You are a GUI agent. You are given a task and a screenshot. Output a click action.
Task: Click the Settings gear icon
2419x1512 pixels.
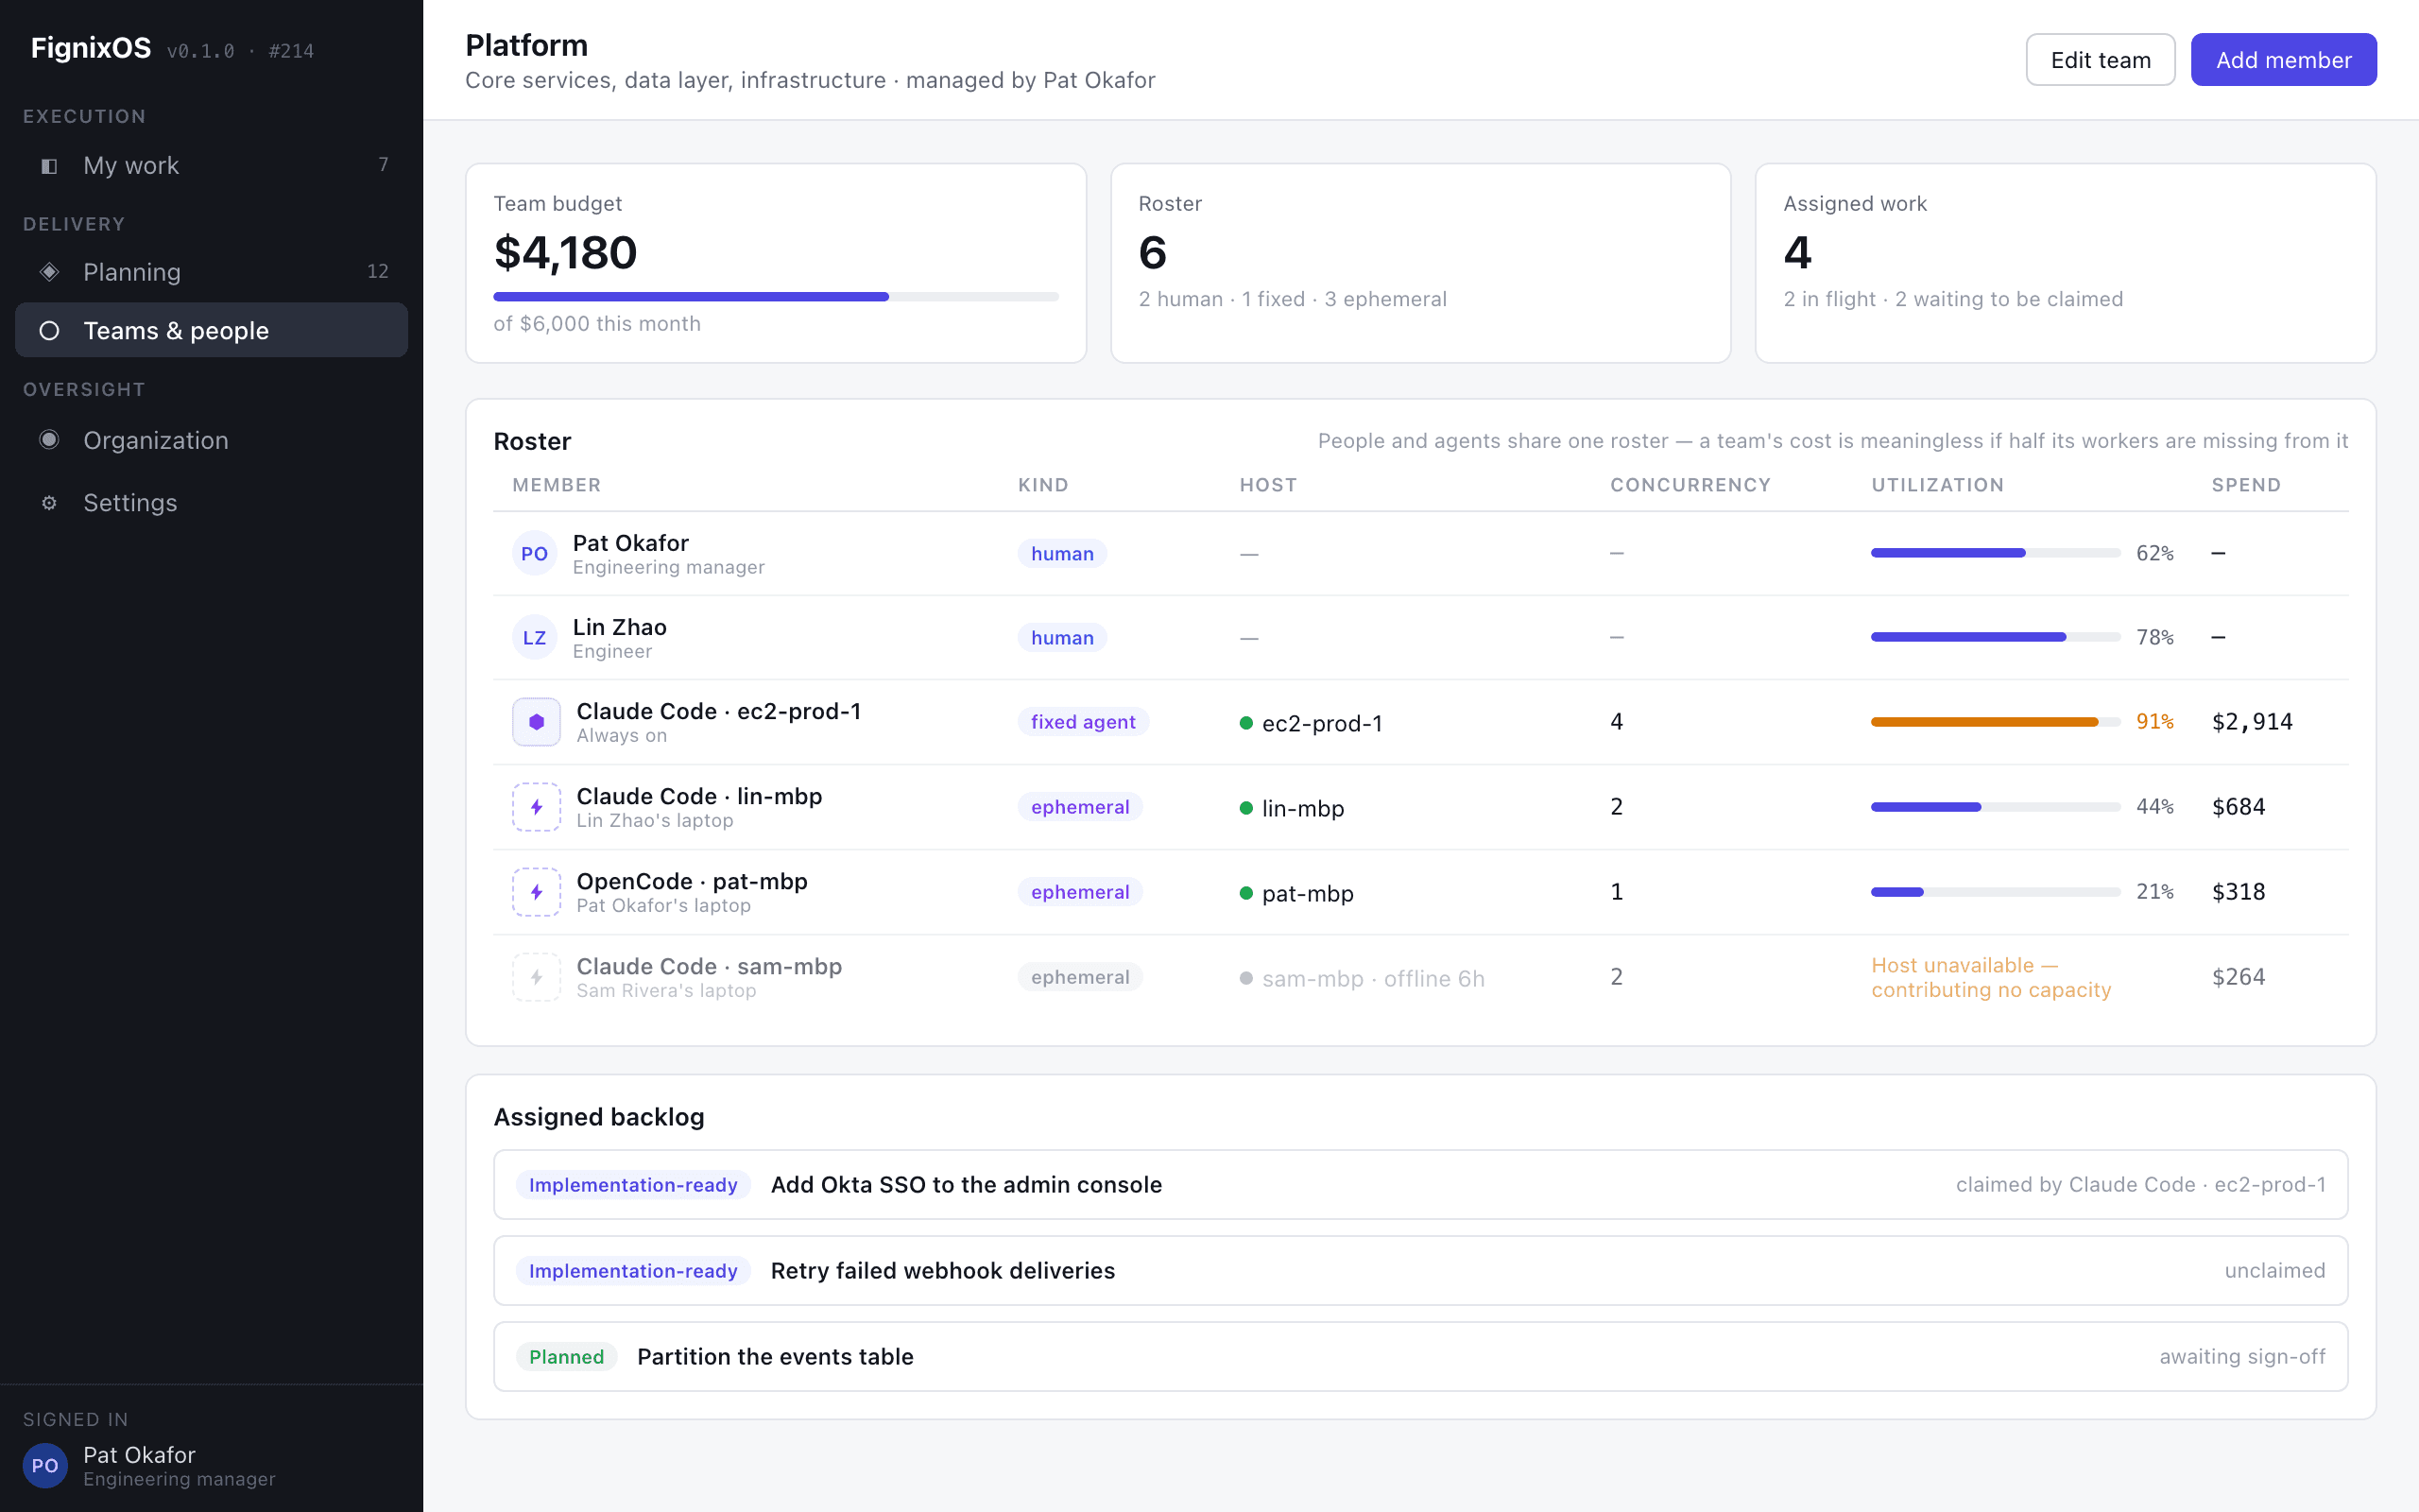[x=49, y=503]
